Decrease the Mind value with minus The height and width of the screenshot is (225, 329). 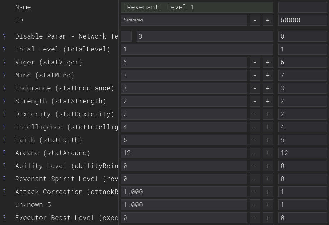(x=255, y=75)
